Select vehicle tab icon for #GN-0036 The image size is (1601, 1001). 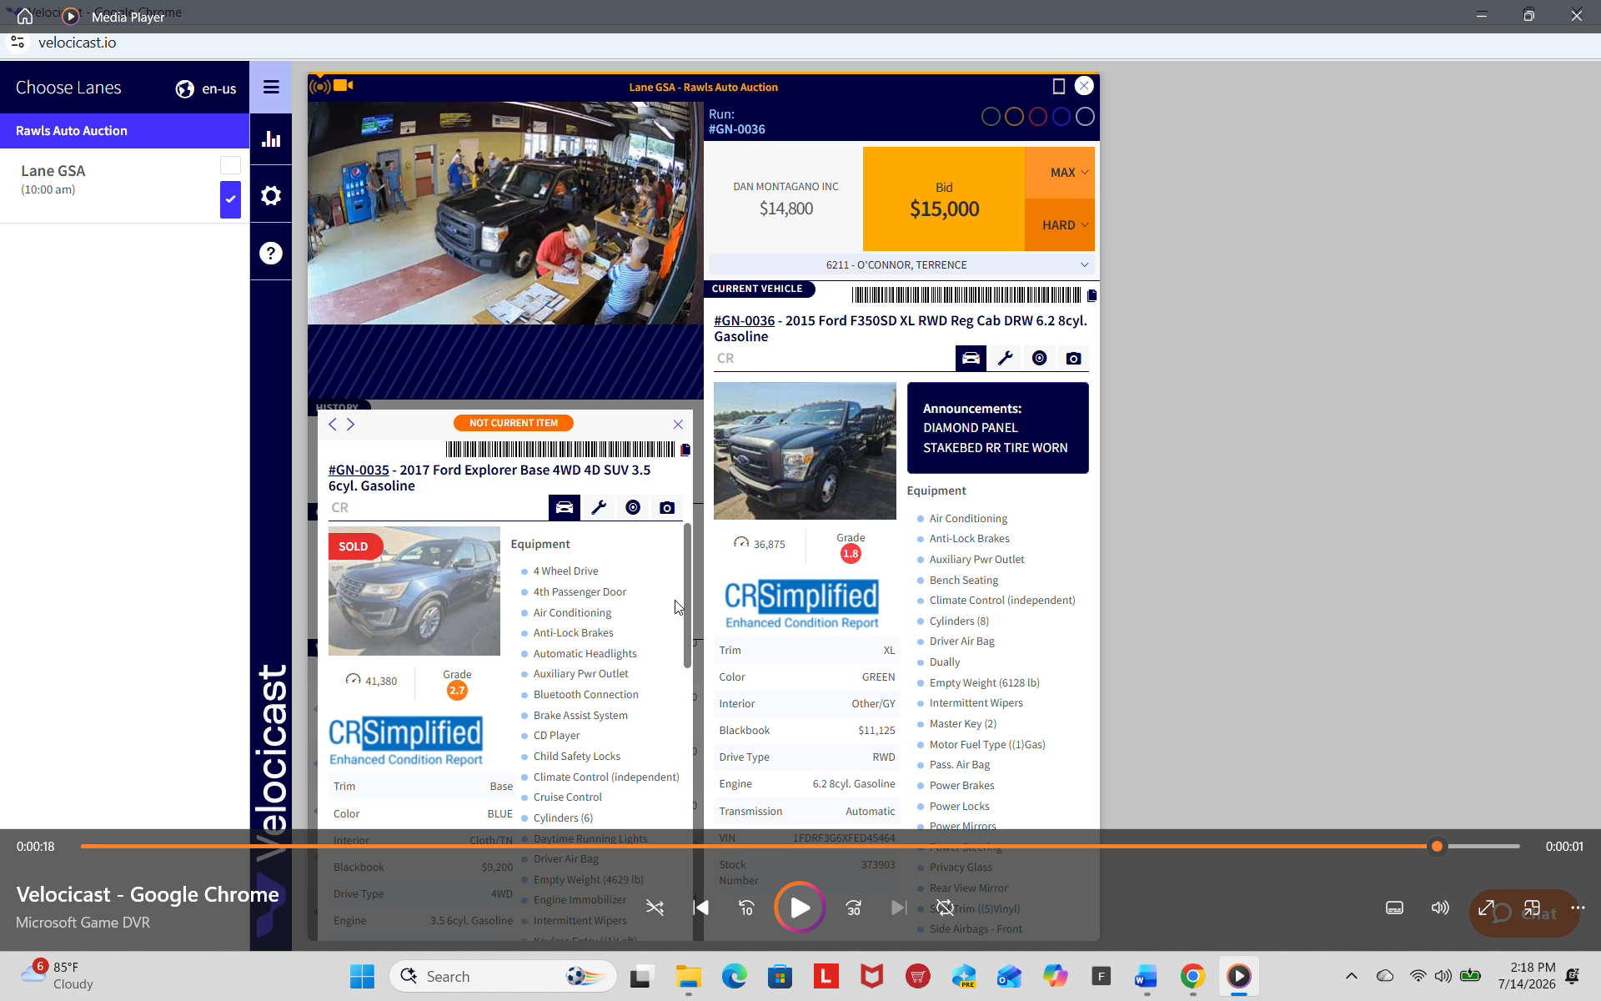tap(971, 358)
